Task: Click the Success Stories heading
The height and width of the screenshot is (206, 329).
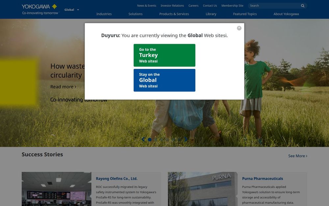Action: tap(42, 155)
